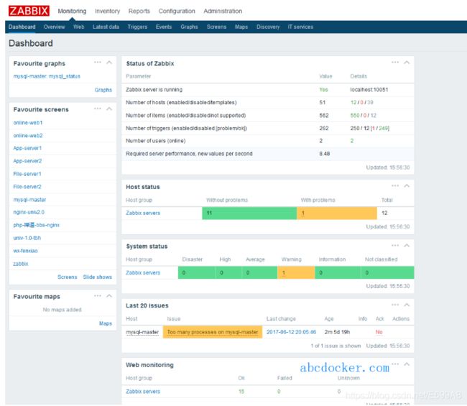The height and width of the screenshot is (406, 467).
Task: Click the green 11 without-problems bar
Action: click(249, 213)
